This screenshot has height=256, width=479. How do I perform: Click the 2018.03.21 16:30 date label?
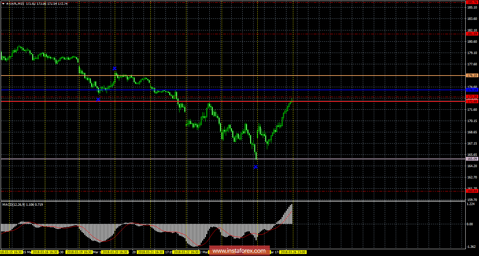[150, 252]
